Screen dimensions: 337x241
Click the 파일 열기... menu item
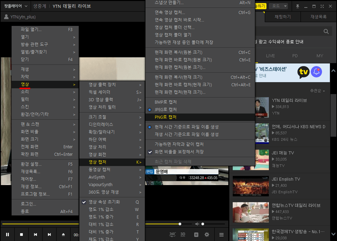pyautogui.click(x=45, y=29)
